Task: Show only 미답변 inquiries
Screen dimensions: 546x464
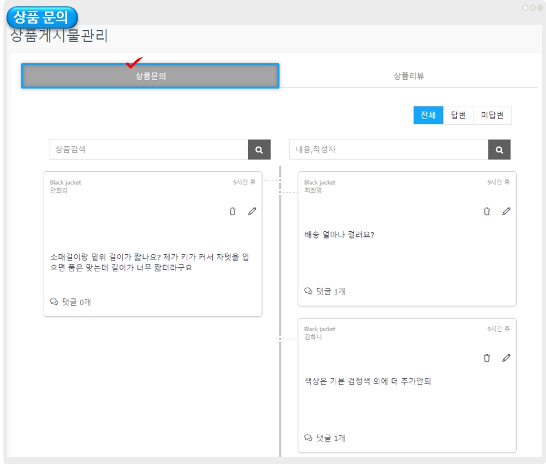Action: [x=492, y=115]
